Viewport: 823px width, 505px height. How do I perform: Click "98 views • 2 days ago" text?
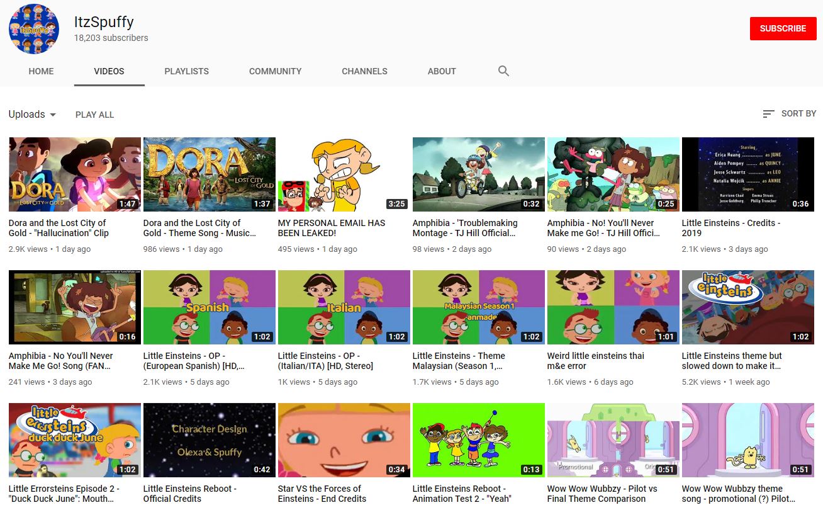tap(452, 249)
